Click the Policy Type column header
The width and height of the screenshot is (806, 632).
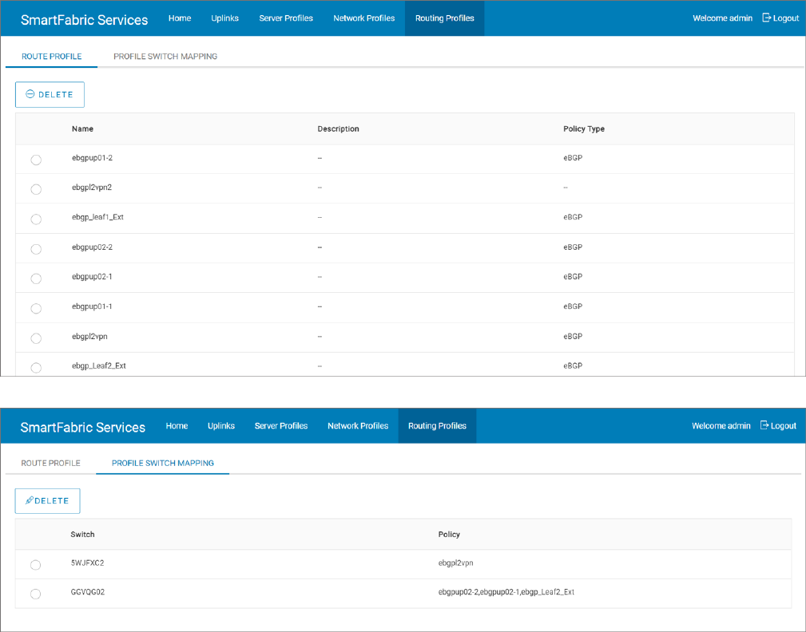pos(583,128)
